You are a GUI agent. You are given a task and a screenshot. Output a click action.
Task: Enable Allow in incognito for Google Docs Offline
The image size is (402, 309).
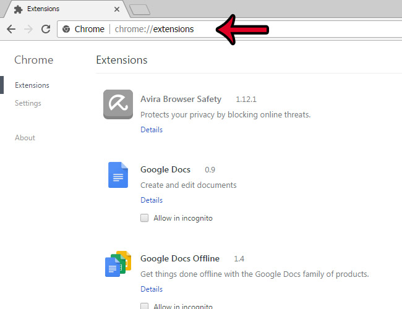coord(144,306)
